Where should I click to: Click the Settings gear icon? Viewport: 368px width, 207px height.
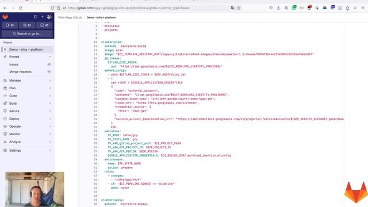[x=5, y=151]
